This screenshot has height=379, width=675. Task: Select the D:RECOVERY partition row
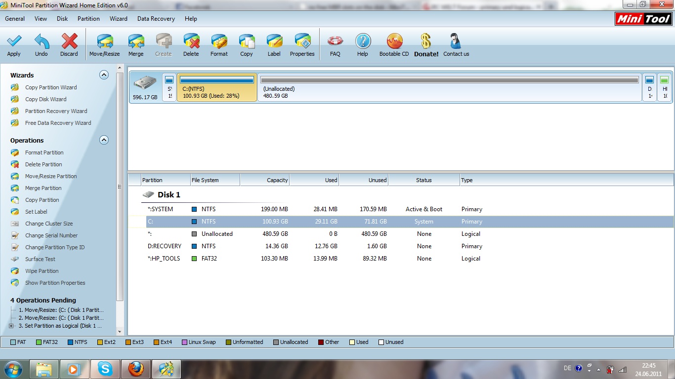coord(400,246)
